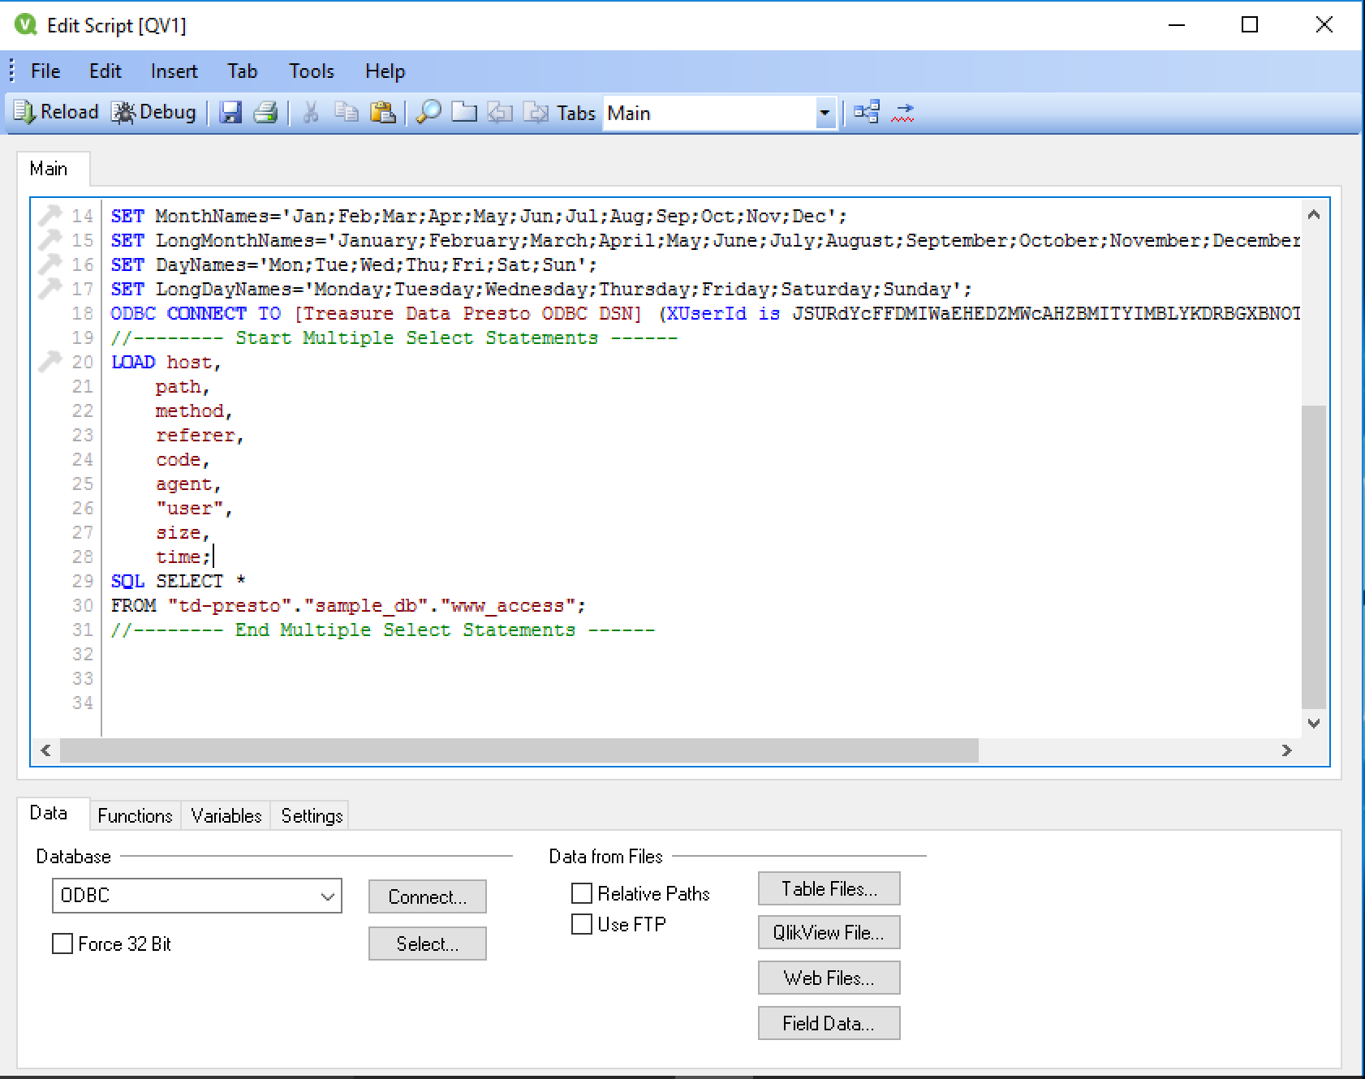Open the Insert menu
Image resolution: width=1365 pixels, height=1079 pixels.
point(174,71)
